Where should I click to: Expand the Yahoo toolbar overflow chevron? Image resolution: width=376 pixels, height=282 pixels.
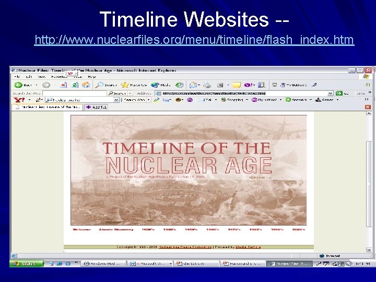point(367,100)
